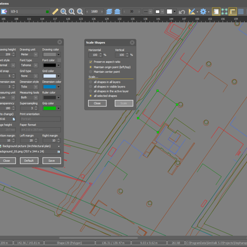
Task: Select the ruler measuring tool
Action: click(x=55, y=12)
